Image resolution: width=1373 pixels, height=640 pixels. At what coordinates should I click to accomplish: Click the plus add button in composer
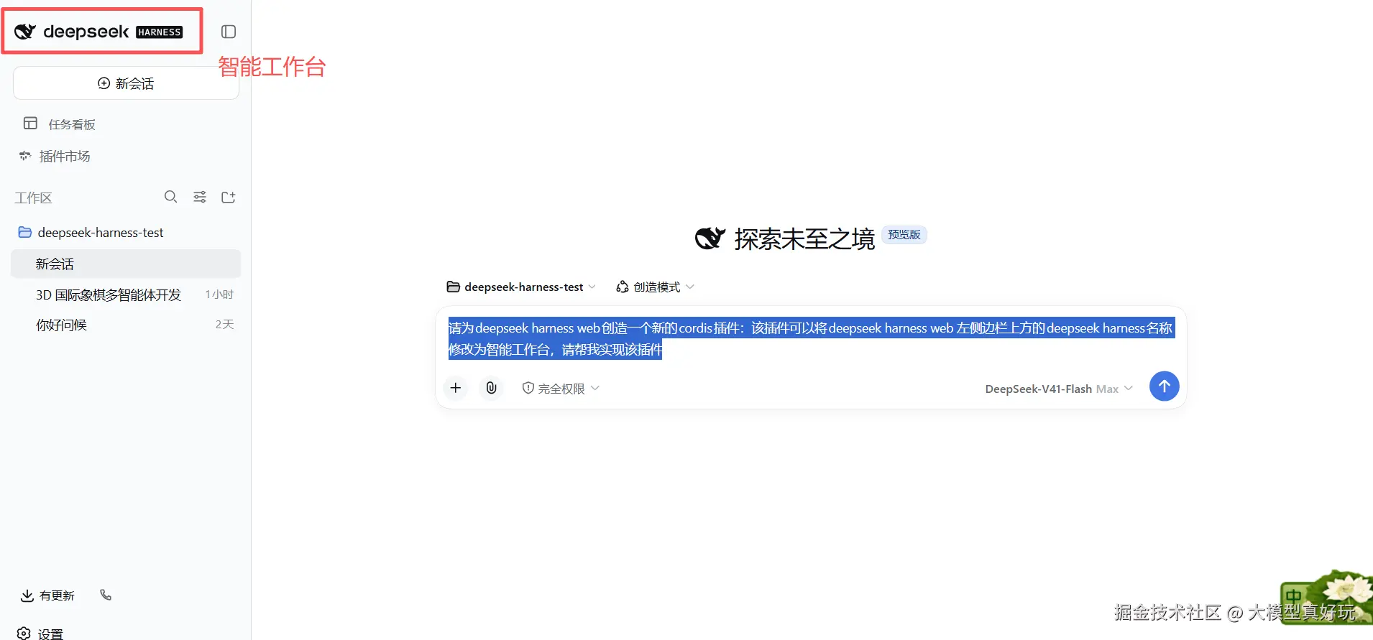(456, 388)
